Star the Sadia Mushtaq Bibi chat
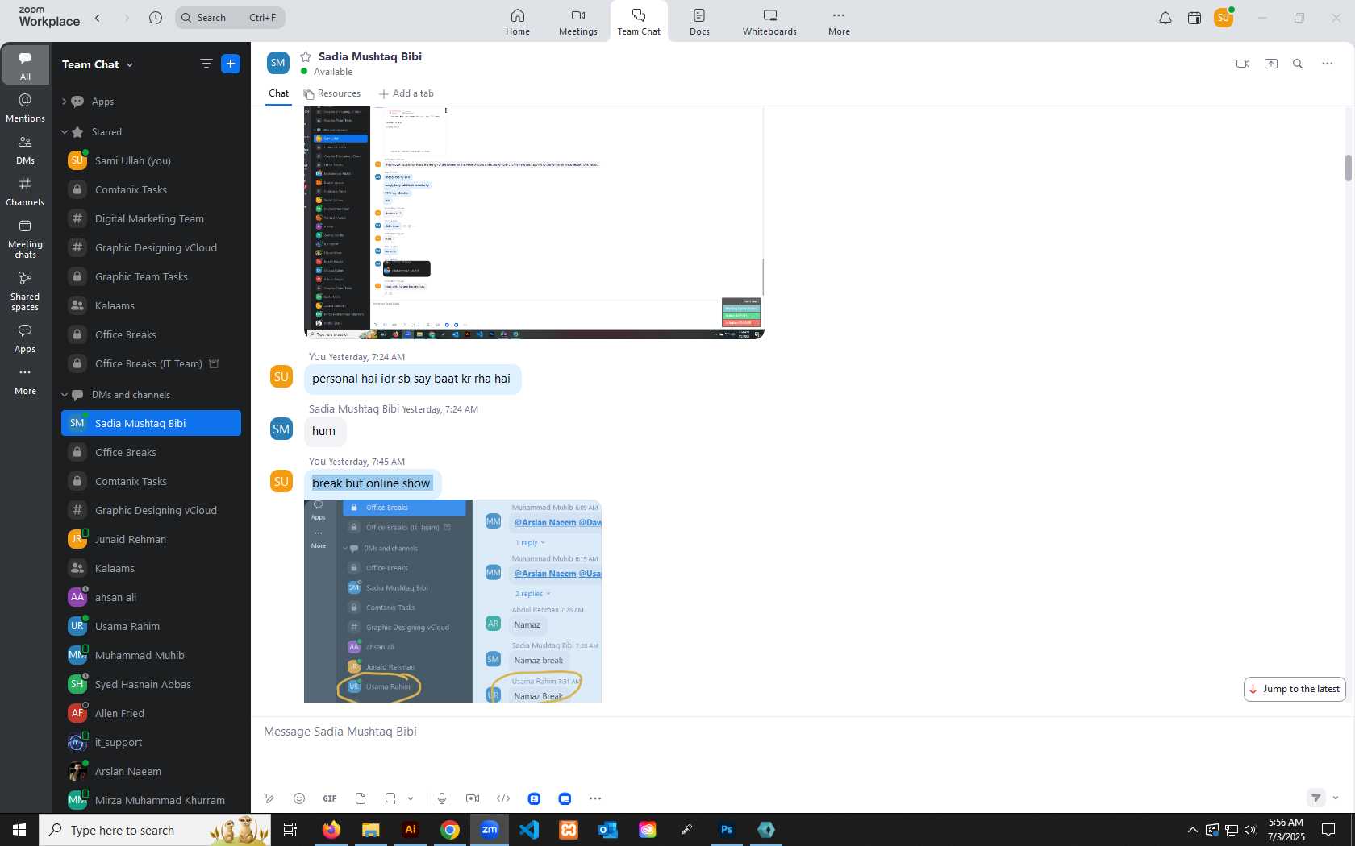 pyautogui.click(x=306, y=56)
